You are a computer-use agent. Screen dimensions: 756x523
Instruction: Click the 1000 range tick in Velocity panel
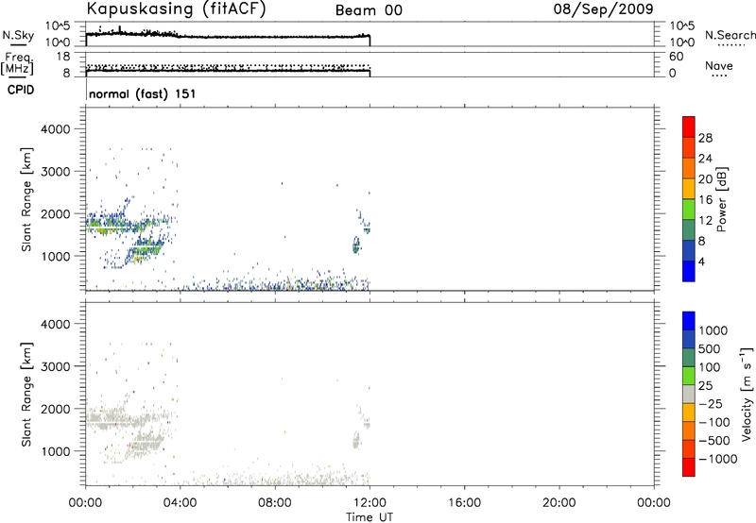pyautogui.click(x=56, y=451)
